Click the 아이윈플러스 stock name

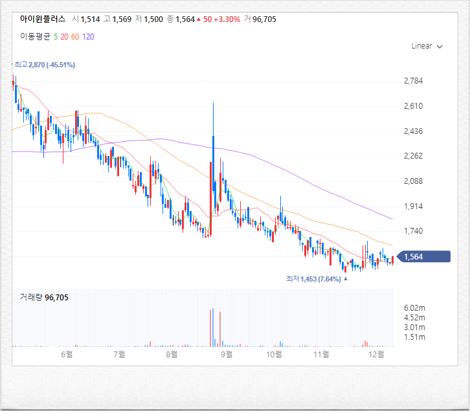[43, 19]
